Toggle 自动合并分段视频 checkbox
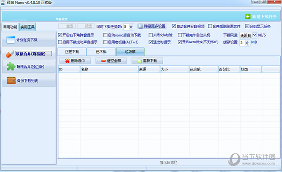282x172 pixels. [174, 26]
